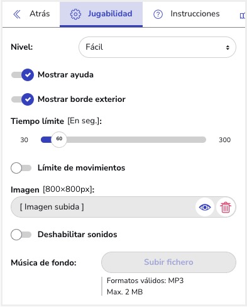Click the gray track of time limit slider
This screenshot has height=307, width=247.
(x=136, y=140)
